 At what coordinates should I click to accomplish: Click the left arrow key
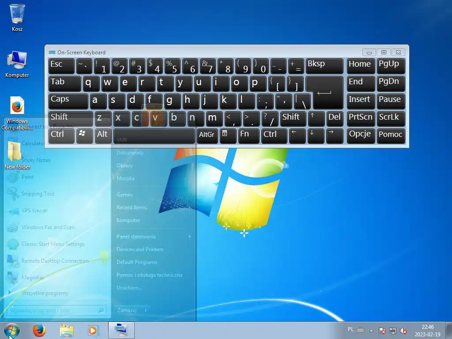coord(297,136)
